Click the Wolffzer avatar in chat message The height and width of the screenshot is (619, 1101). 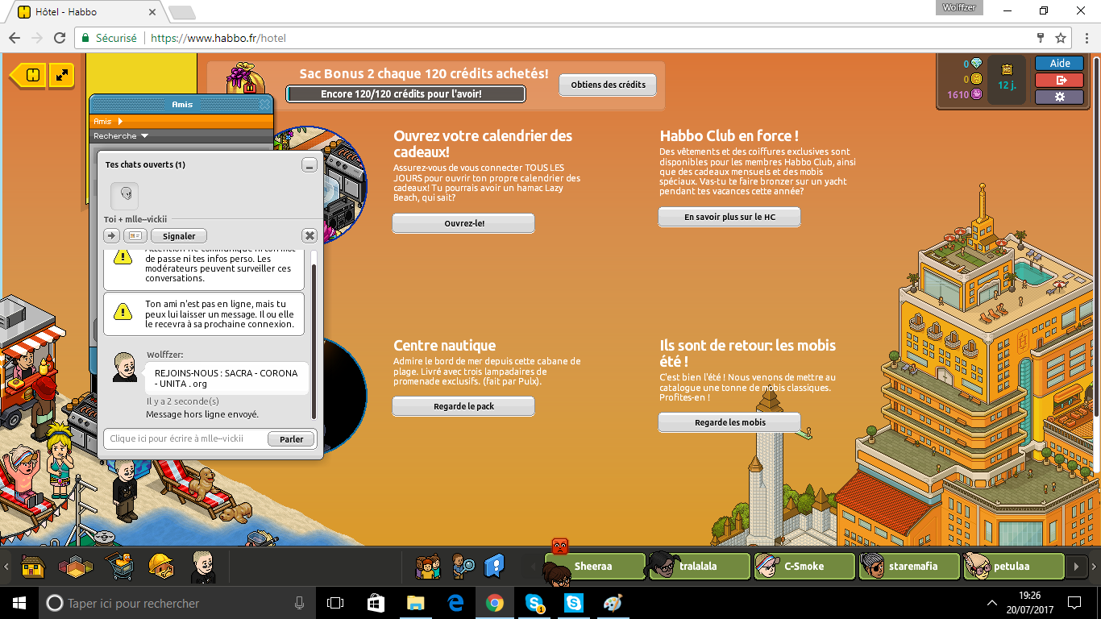click(124, 367)
